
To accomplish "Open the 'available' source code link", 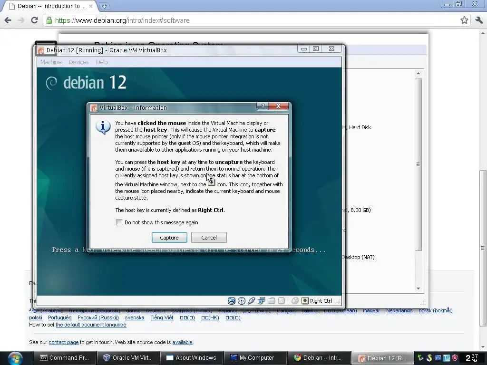I will [182, 342].
